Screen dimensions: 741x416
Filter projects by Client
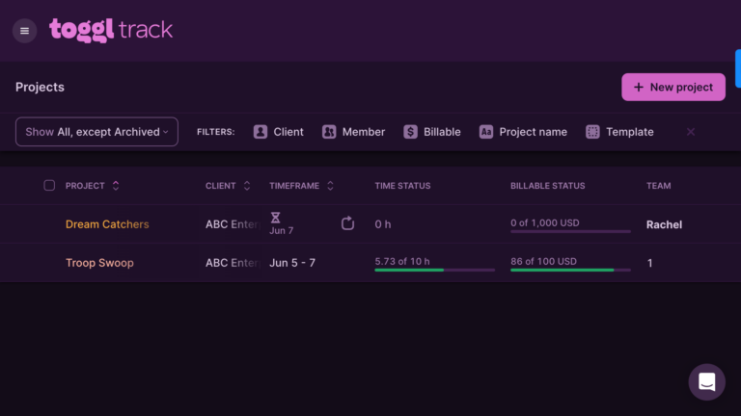pyautogui.click(x=278, y=132)
